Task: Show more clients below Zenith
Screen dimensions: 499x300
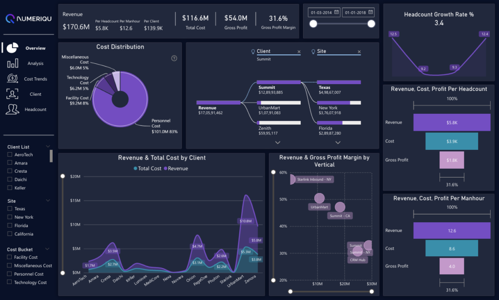Action: pyautogui.click(x=278, y=142)
